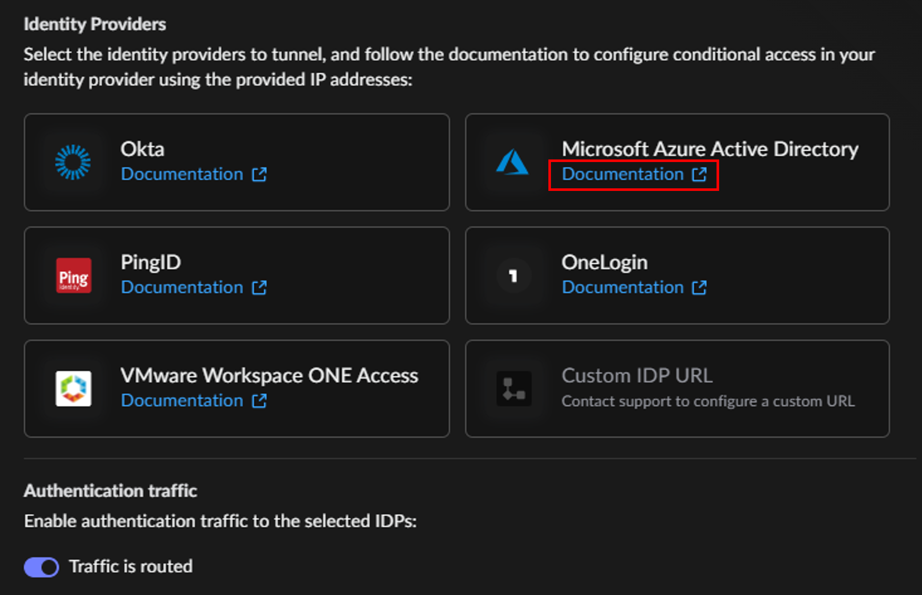
Task: Disable the Traffic is routed toggle
Action: [41, 567]
